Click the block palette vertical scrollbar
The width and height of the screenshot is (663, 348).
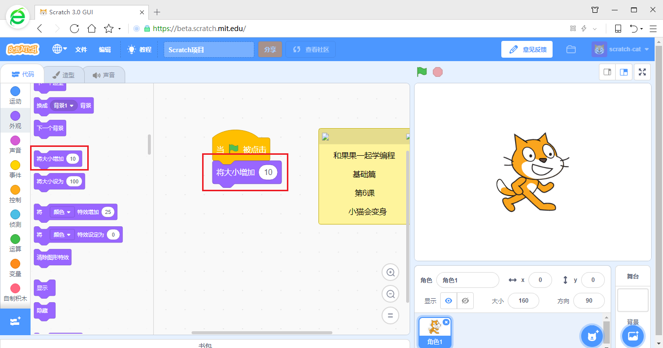coord(149,144)
